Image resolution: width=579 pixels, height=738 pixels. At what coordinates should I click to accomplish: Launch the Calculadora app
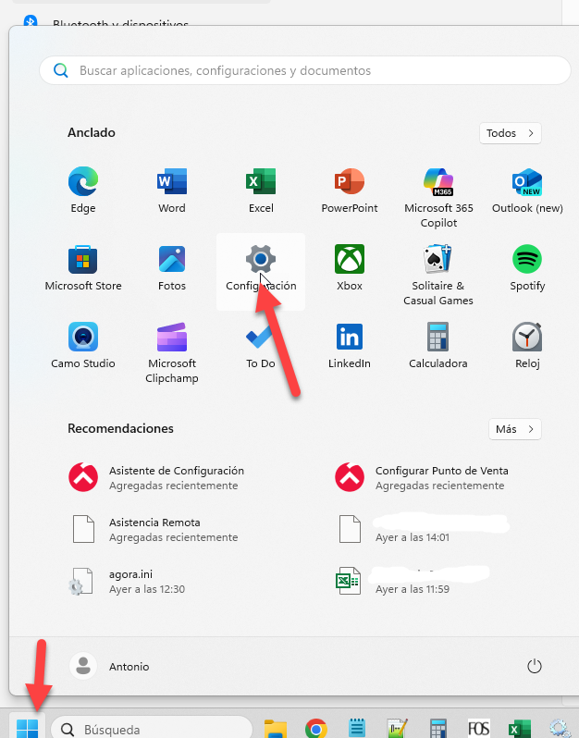coord(438,346)
